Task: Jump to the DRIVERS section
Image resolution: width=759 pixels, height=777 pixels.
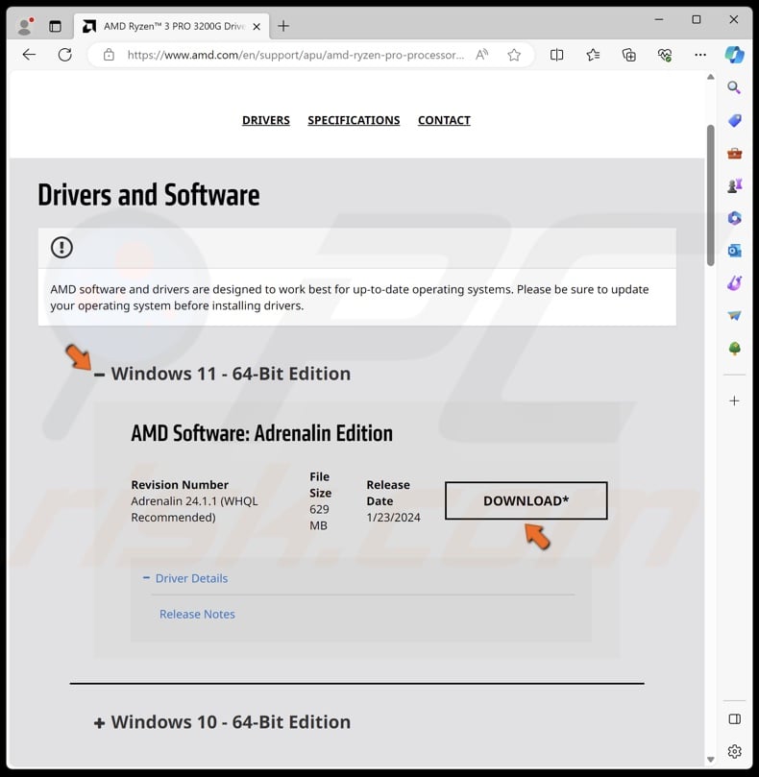Action: 266,120
